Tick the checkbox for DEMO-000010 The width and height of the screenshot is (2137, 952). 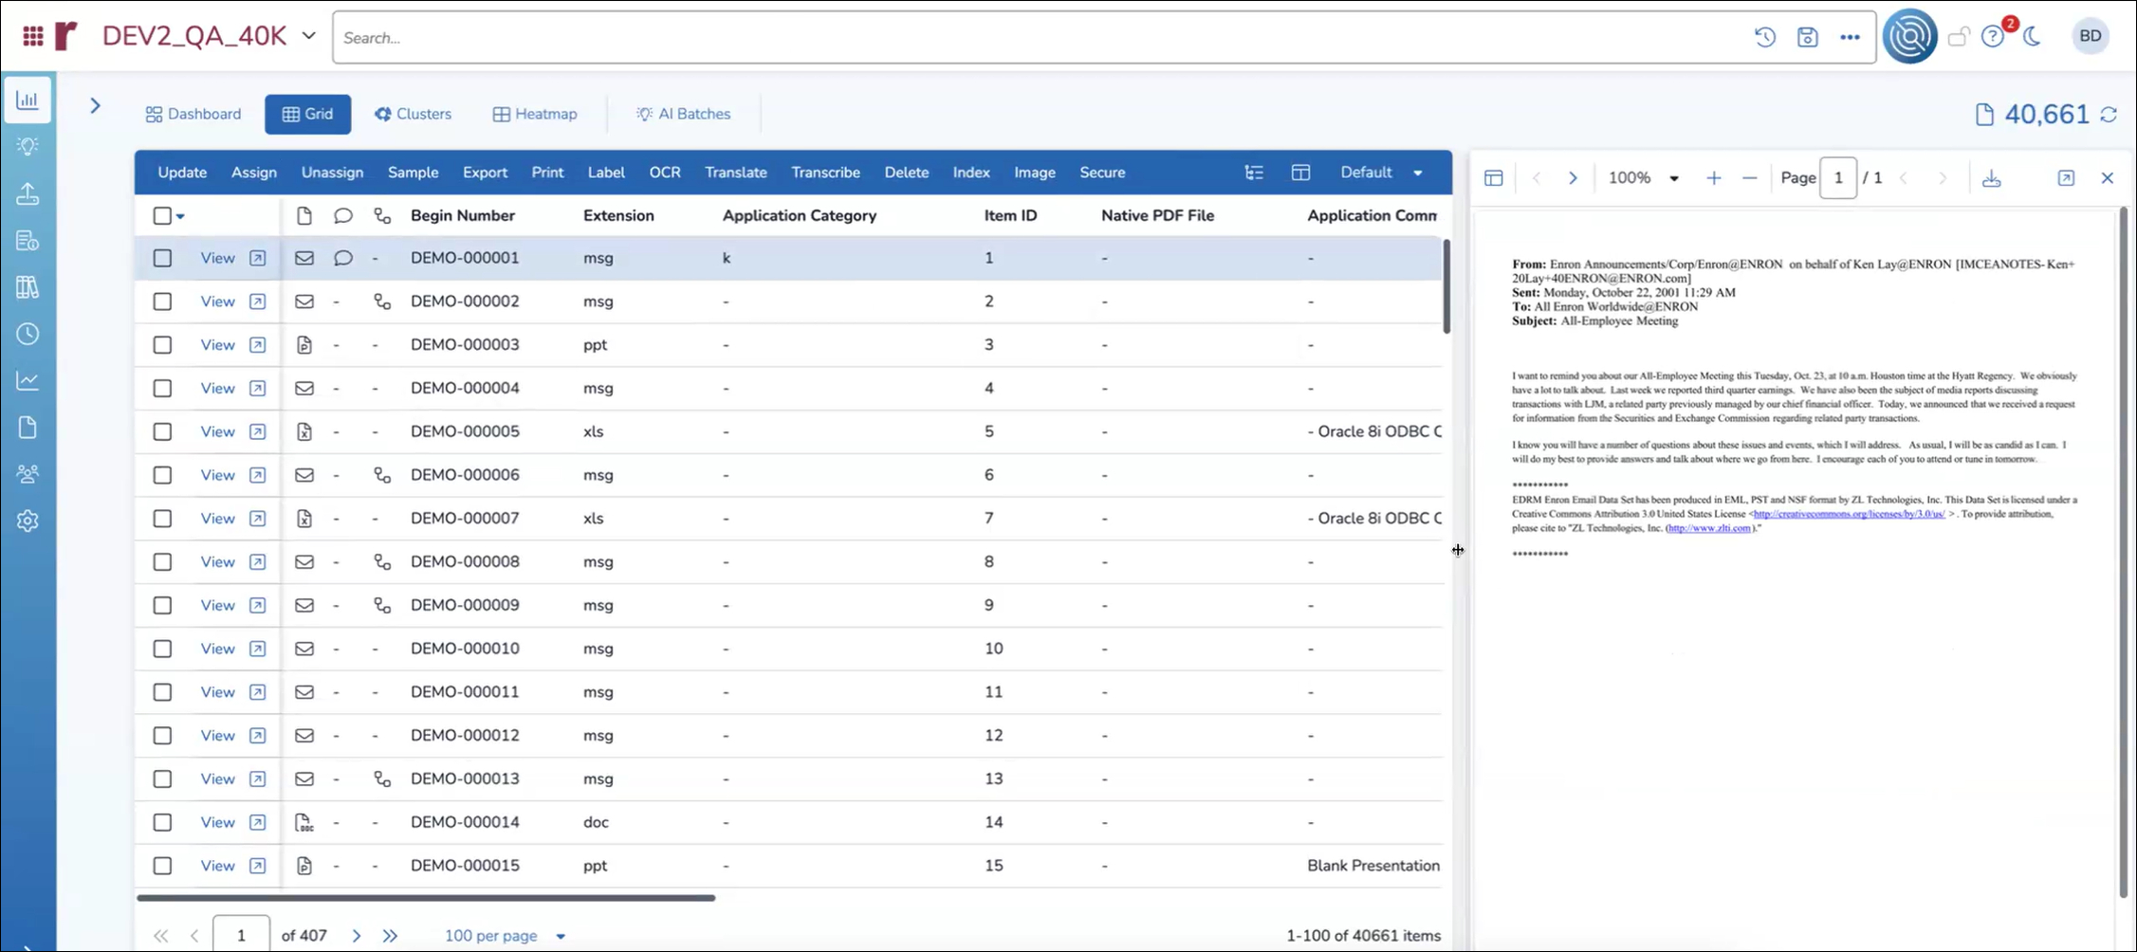(162, 649)
